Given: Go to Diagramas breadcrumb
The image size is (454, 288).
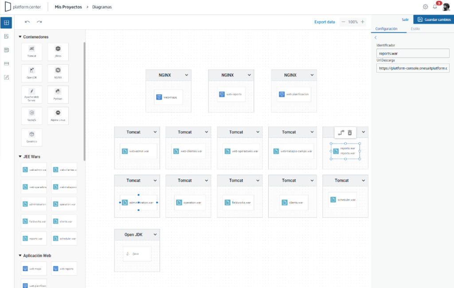Looking at the screenshot, I should pyautogui.click(x=102, y=7).
